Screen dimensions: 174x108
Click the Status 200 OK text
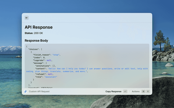tap(34, 33)
